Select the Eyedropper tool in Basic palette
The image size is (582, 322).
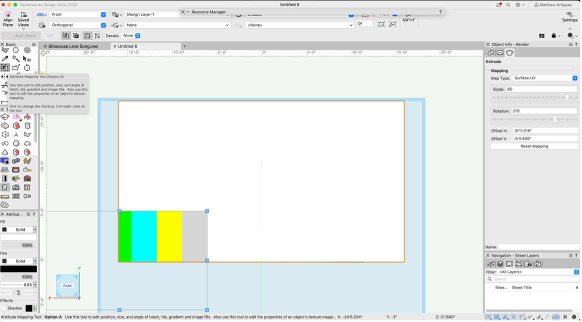5,58
